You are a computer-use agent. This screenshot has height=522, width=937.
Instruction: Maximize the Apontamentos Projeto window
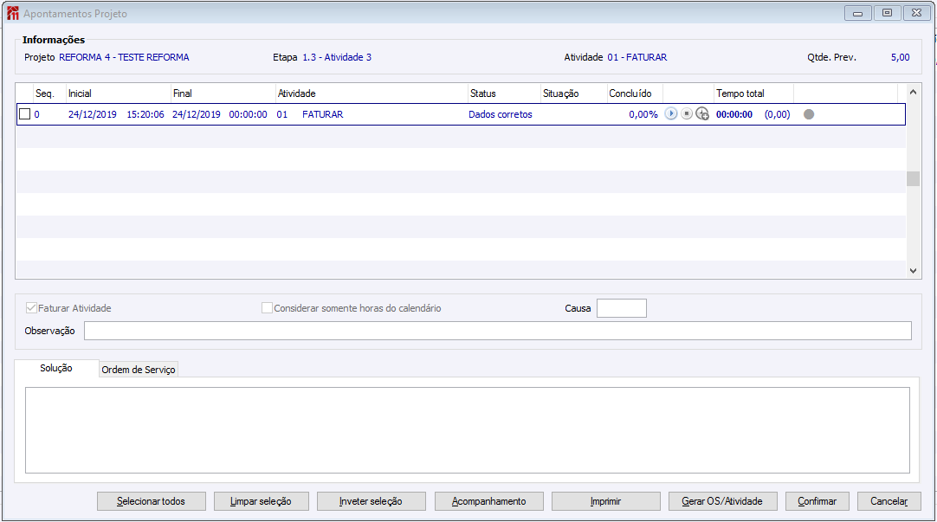(x=887, y=13)
